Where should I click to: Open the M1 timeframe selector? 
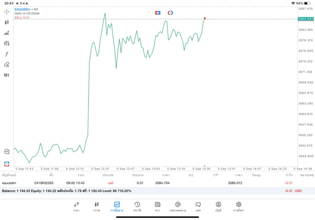[7, 75]
